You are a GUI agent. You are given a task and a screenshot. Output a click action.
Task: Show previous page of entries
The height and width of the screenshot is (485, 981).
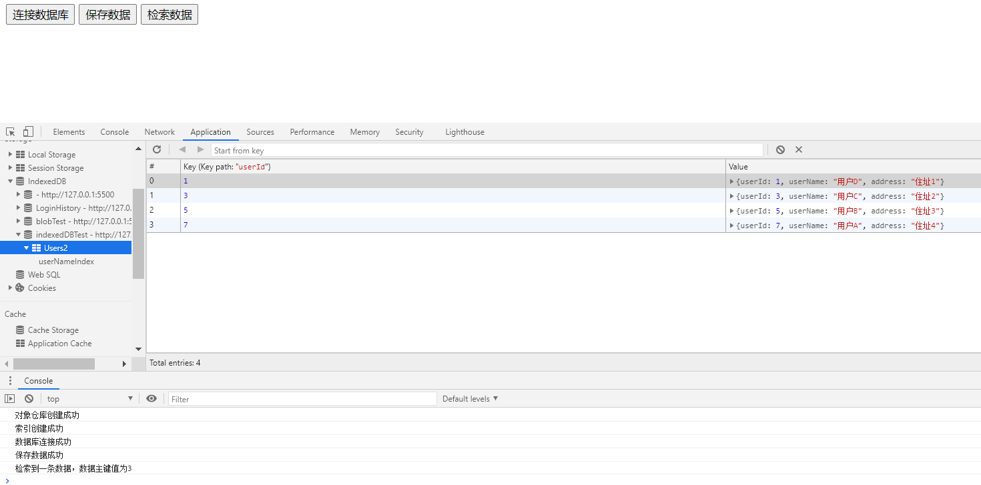[x=182, y=149]
